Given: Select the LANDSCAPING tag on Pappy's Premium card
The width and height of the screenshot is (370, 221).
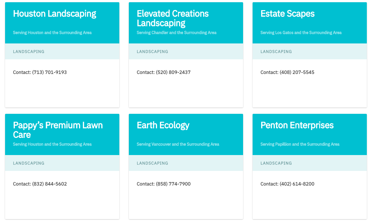Looking at the screenshot, I should (x=29, y=163).
